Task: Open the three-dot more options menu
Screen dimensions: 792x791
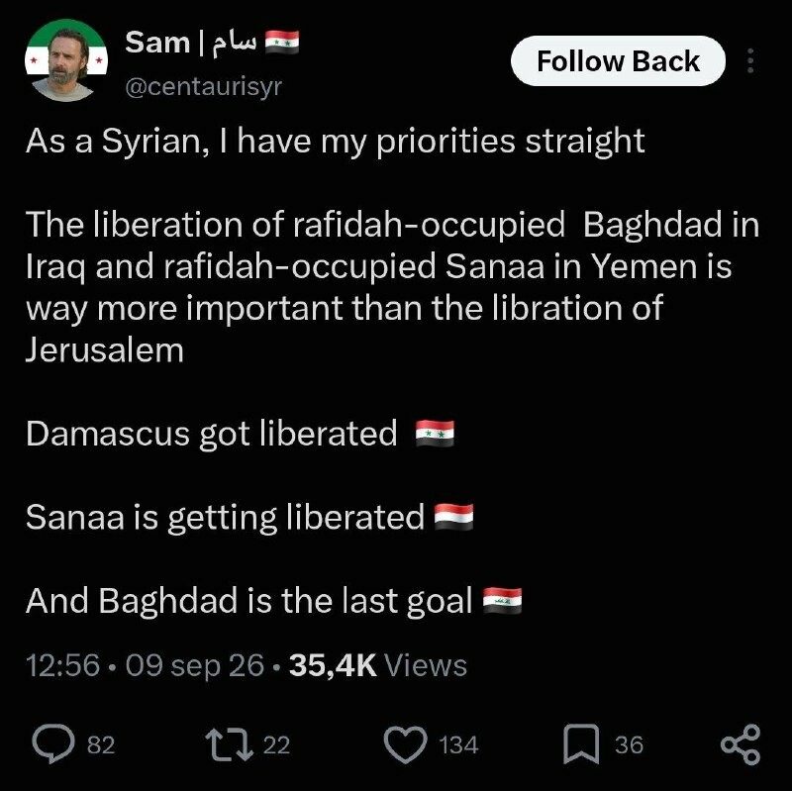Action: click(x=750, y=61)
